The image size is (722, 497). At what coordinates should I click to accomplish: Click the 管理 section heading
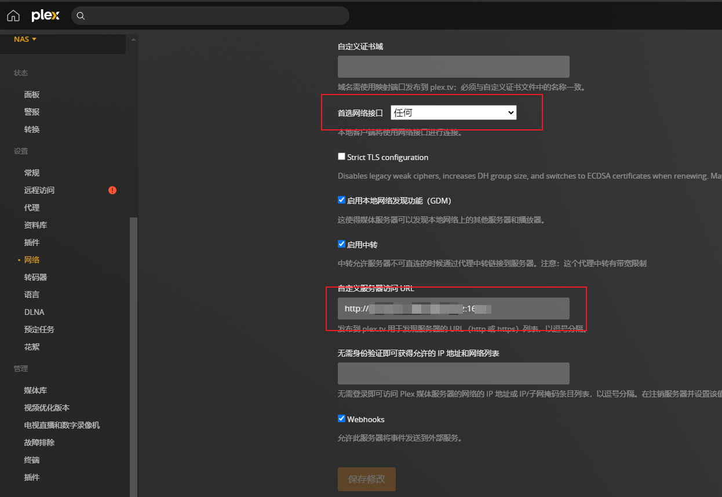21,368
